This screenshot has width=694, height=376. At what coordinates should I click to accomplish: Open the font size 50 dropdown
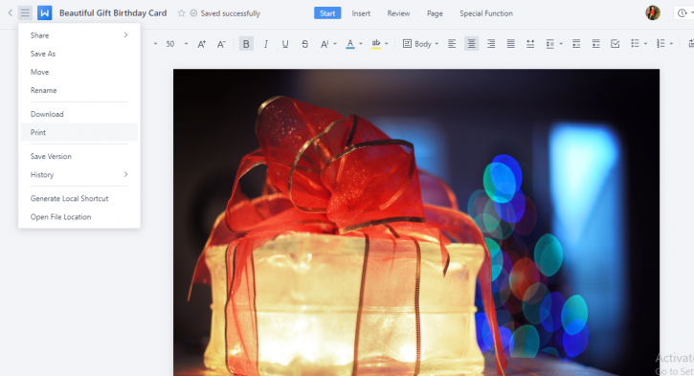[x=186, y=44]
